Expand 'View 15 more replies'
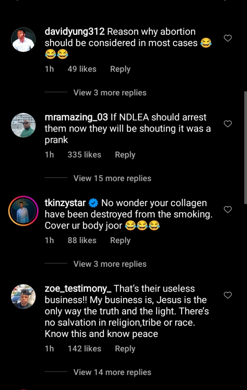The width and height of the screenshot is (247, 390). pos(112,178)
